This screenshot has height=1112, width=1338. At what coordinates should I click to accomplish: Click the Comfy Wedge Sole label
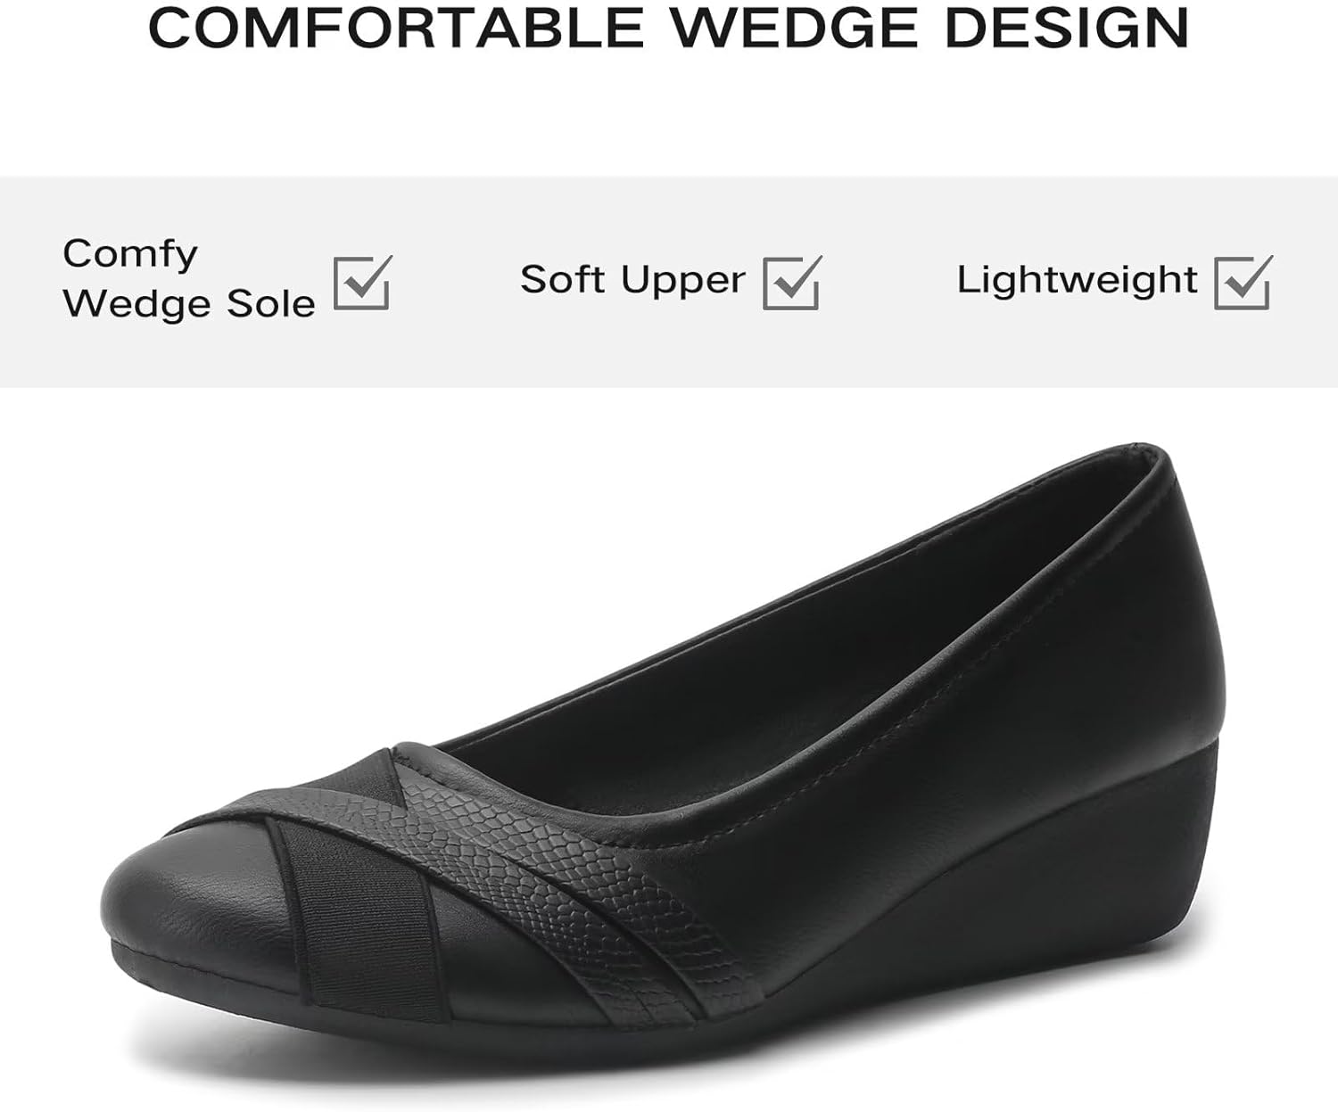tap(189, 279)
